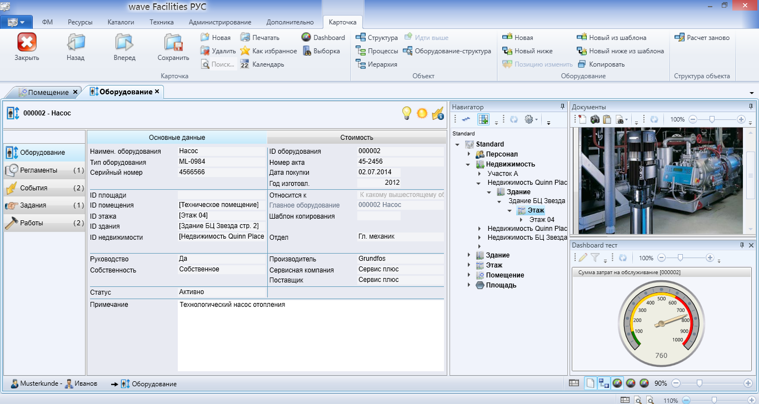The image size is (759, 404).
Task: Open the Администрирование ribbon tab
Action: [x=220, y=22]
